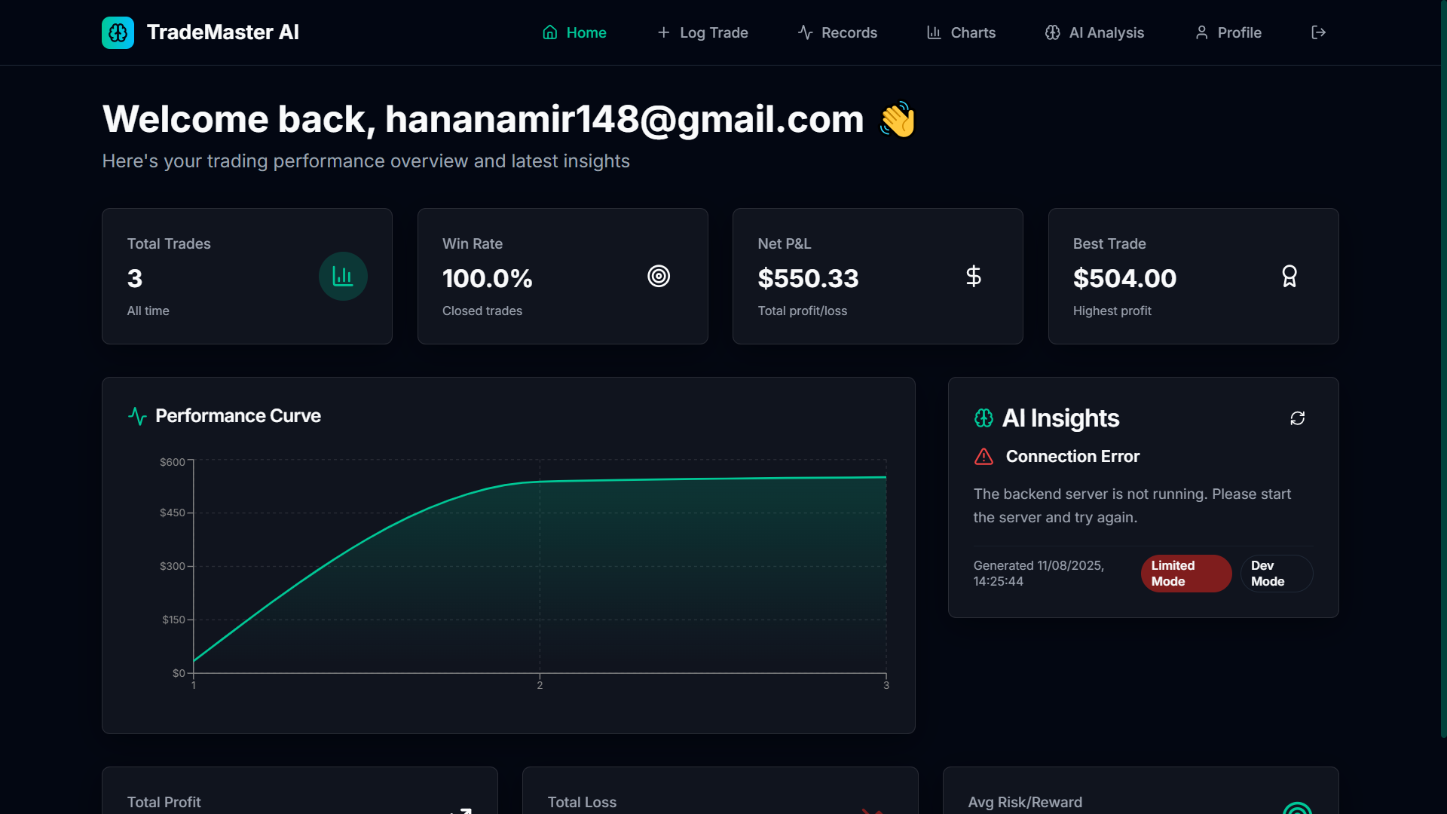Open the Log Trade page
Image resolution: width=1447 pixels, height=814 pixels.
click(x=702, y=32)
